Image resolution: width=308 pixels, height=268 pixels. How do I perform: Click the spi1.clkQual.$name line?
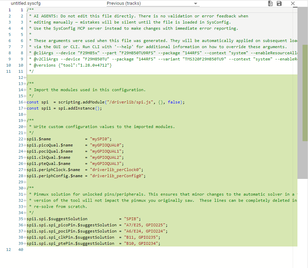75,157
